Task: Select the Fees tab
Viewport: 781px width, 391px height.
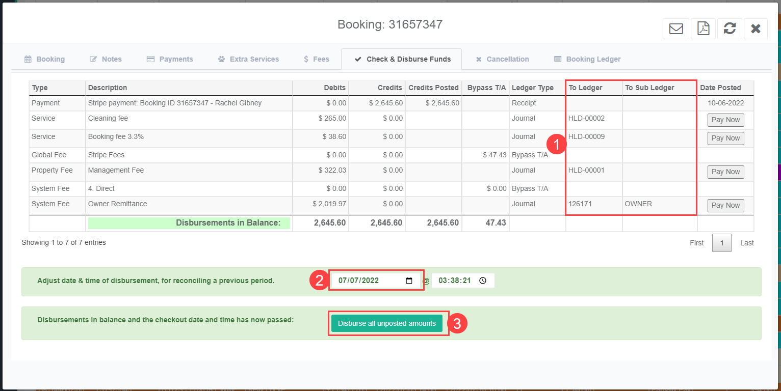Action: (316, 59)
